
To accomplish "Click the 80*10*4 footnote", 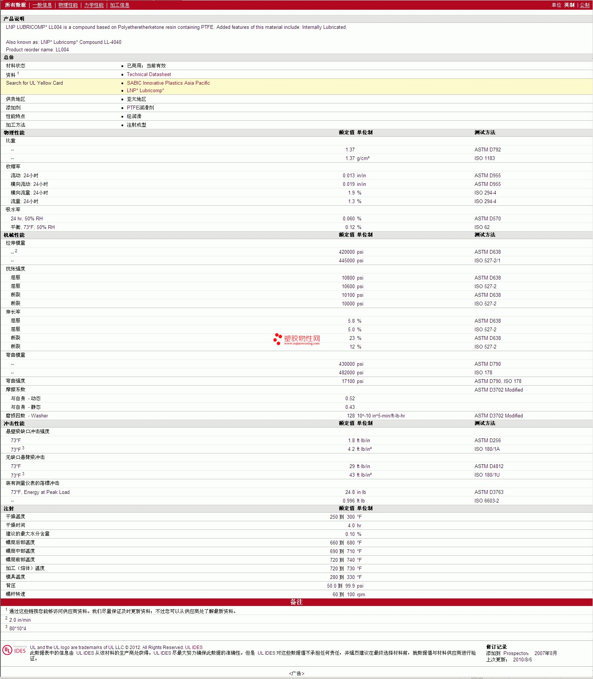I will 18,629.
